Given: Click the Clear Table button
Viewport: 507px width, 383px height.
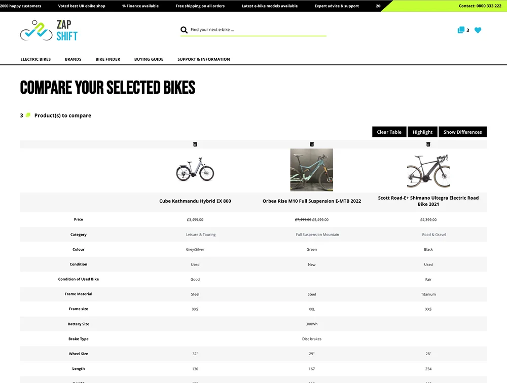Looking at the screenshot, I should coord(389,132).
